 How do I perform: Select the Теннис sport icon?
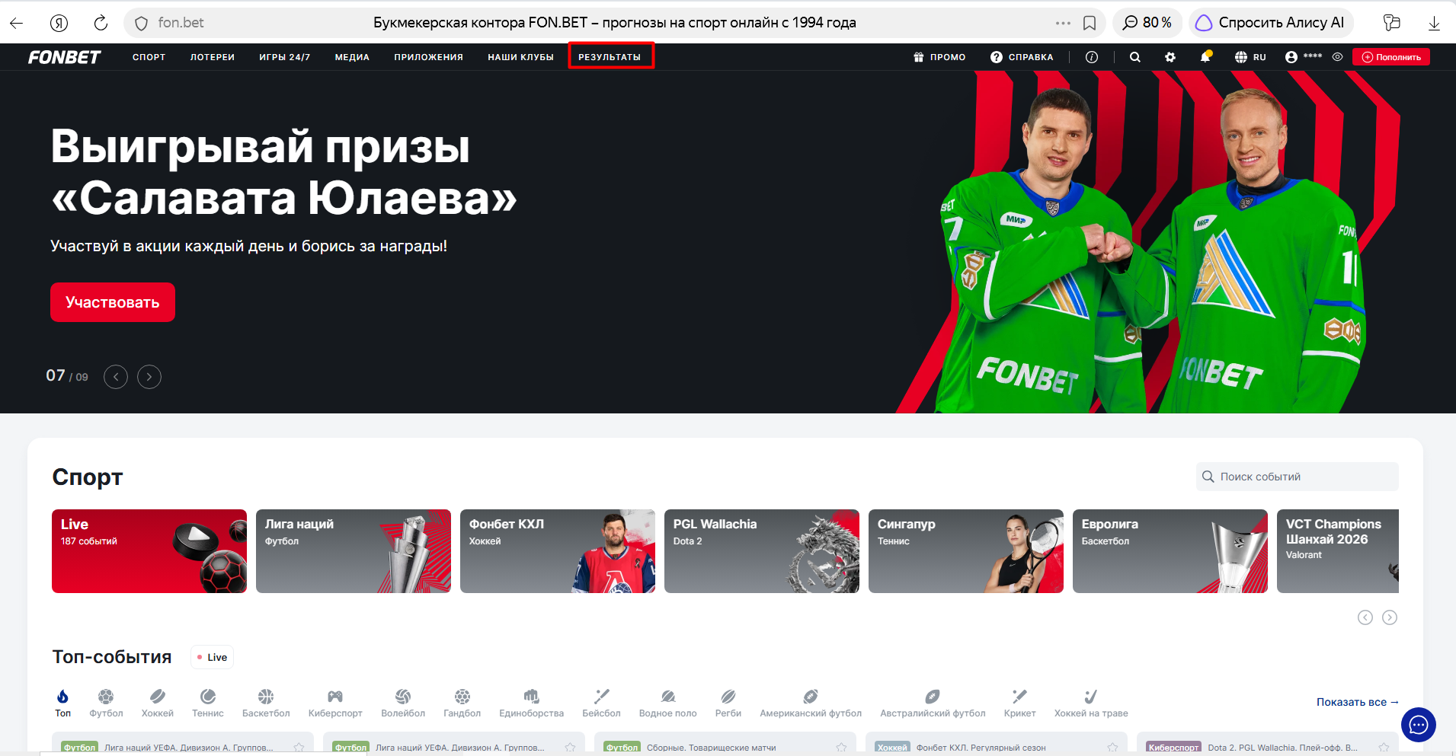point(208,703)
